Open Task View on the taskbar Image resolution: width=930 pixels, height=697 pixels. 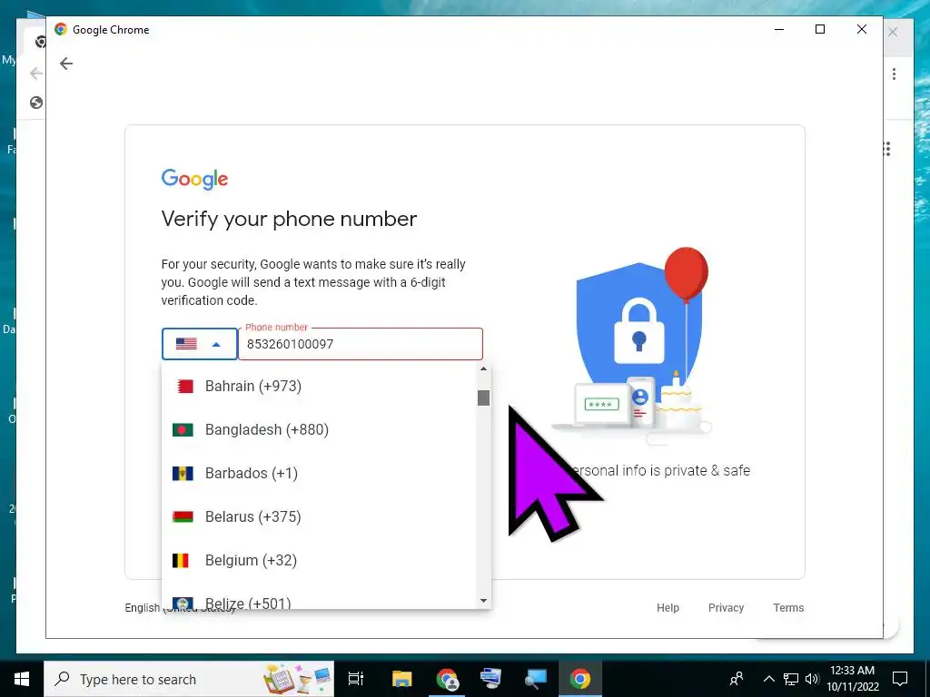tap(356, 679)
